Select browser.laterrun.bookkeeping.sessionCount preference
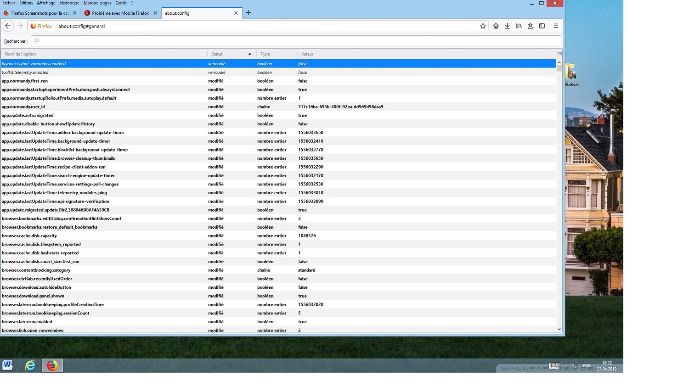689x387 pixels. (x=278, y=313)
